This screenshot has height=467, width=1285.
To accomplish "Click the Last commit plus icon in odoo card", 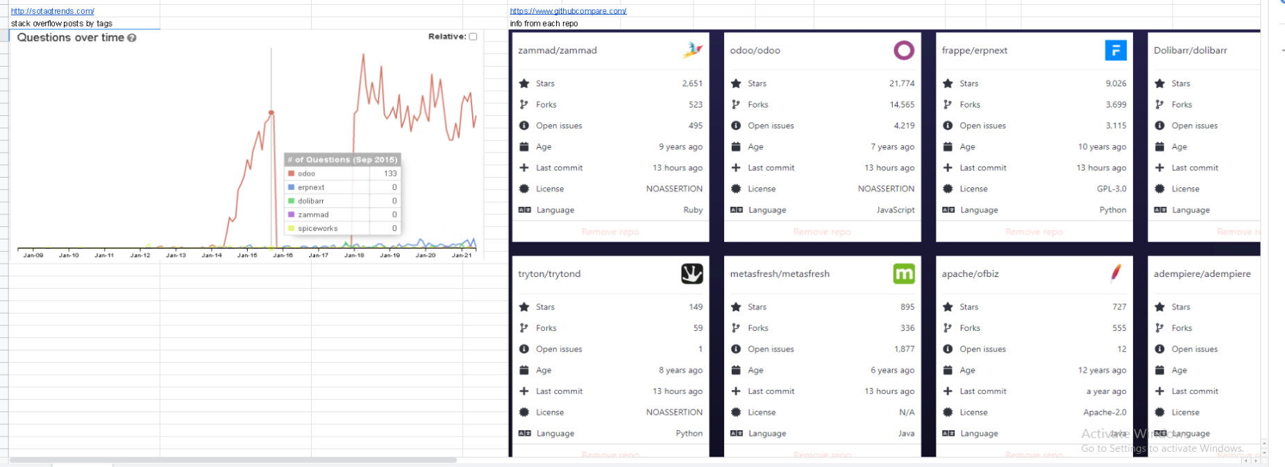I will coord(736,168).
